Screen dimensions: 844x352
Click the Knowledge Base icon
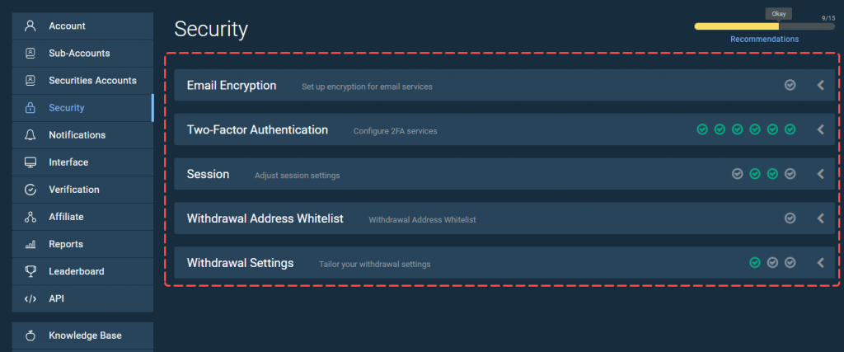[30, 336]
